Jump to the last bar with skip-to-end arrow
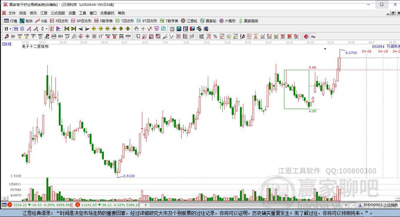400x217 pixels. [73, 29]
